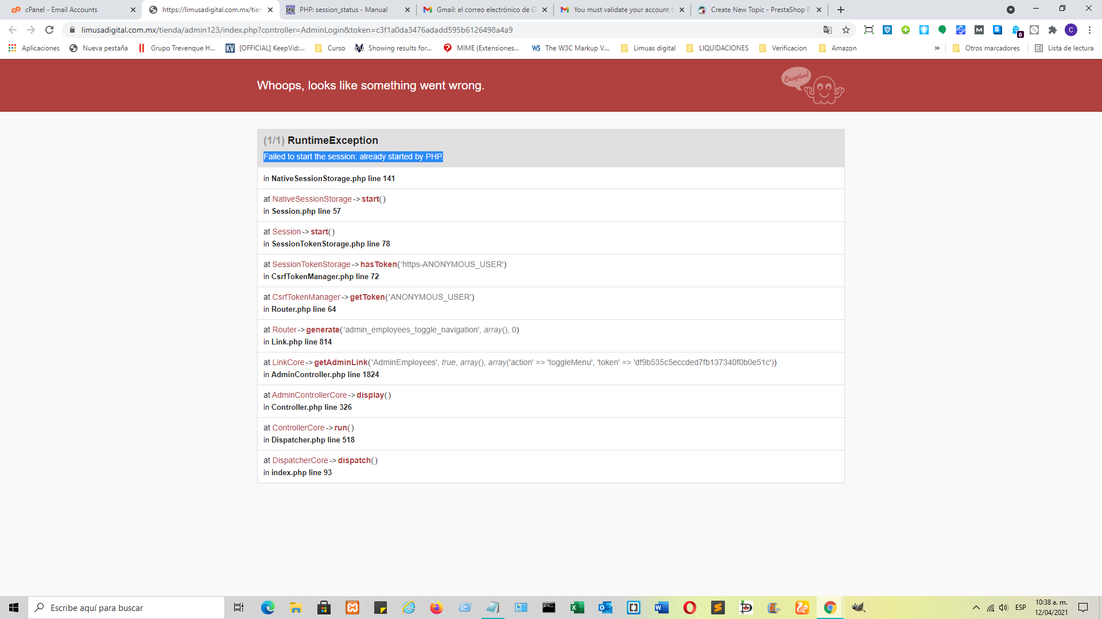Open Firefox from the taskbar
Screen dimensions: 1102x619
point(436,608)
